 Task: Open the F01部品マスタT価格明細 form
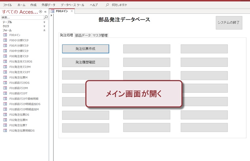coord(24,98)
